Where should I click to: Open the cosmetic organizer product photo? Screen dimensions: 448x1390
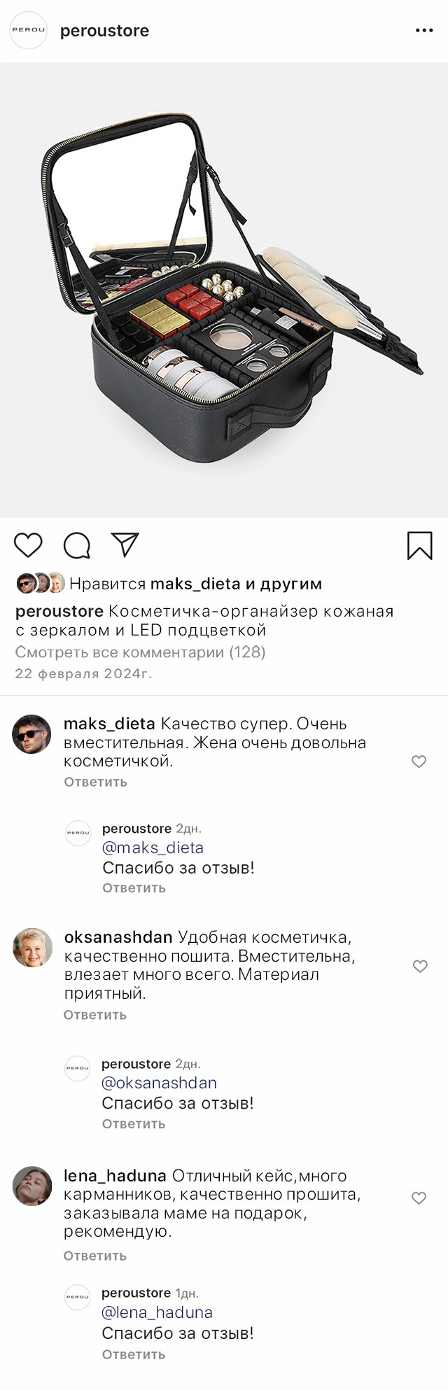click(x=224, y=290)
